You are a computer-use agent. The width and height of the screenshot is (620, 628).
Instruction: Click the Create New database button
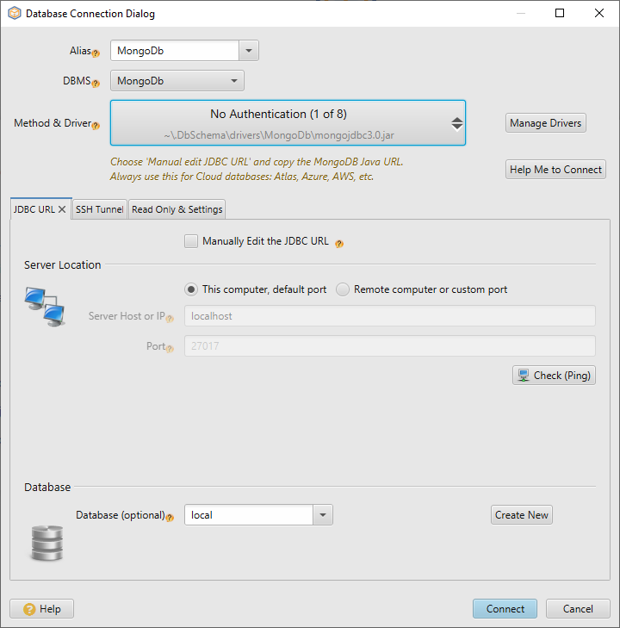(522, 514)
